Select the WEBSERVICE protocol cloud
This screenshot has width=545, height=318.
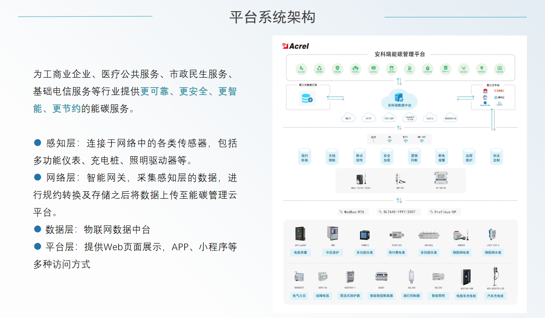coord(450,118)
